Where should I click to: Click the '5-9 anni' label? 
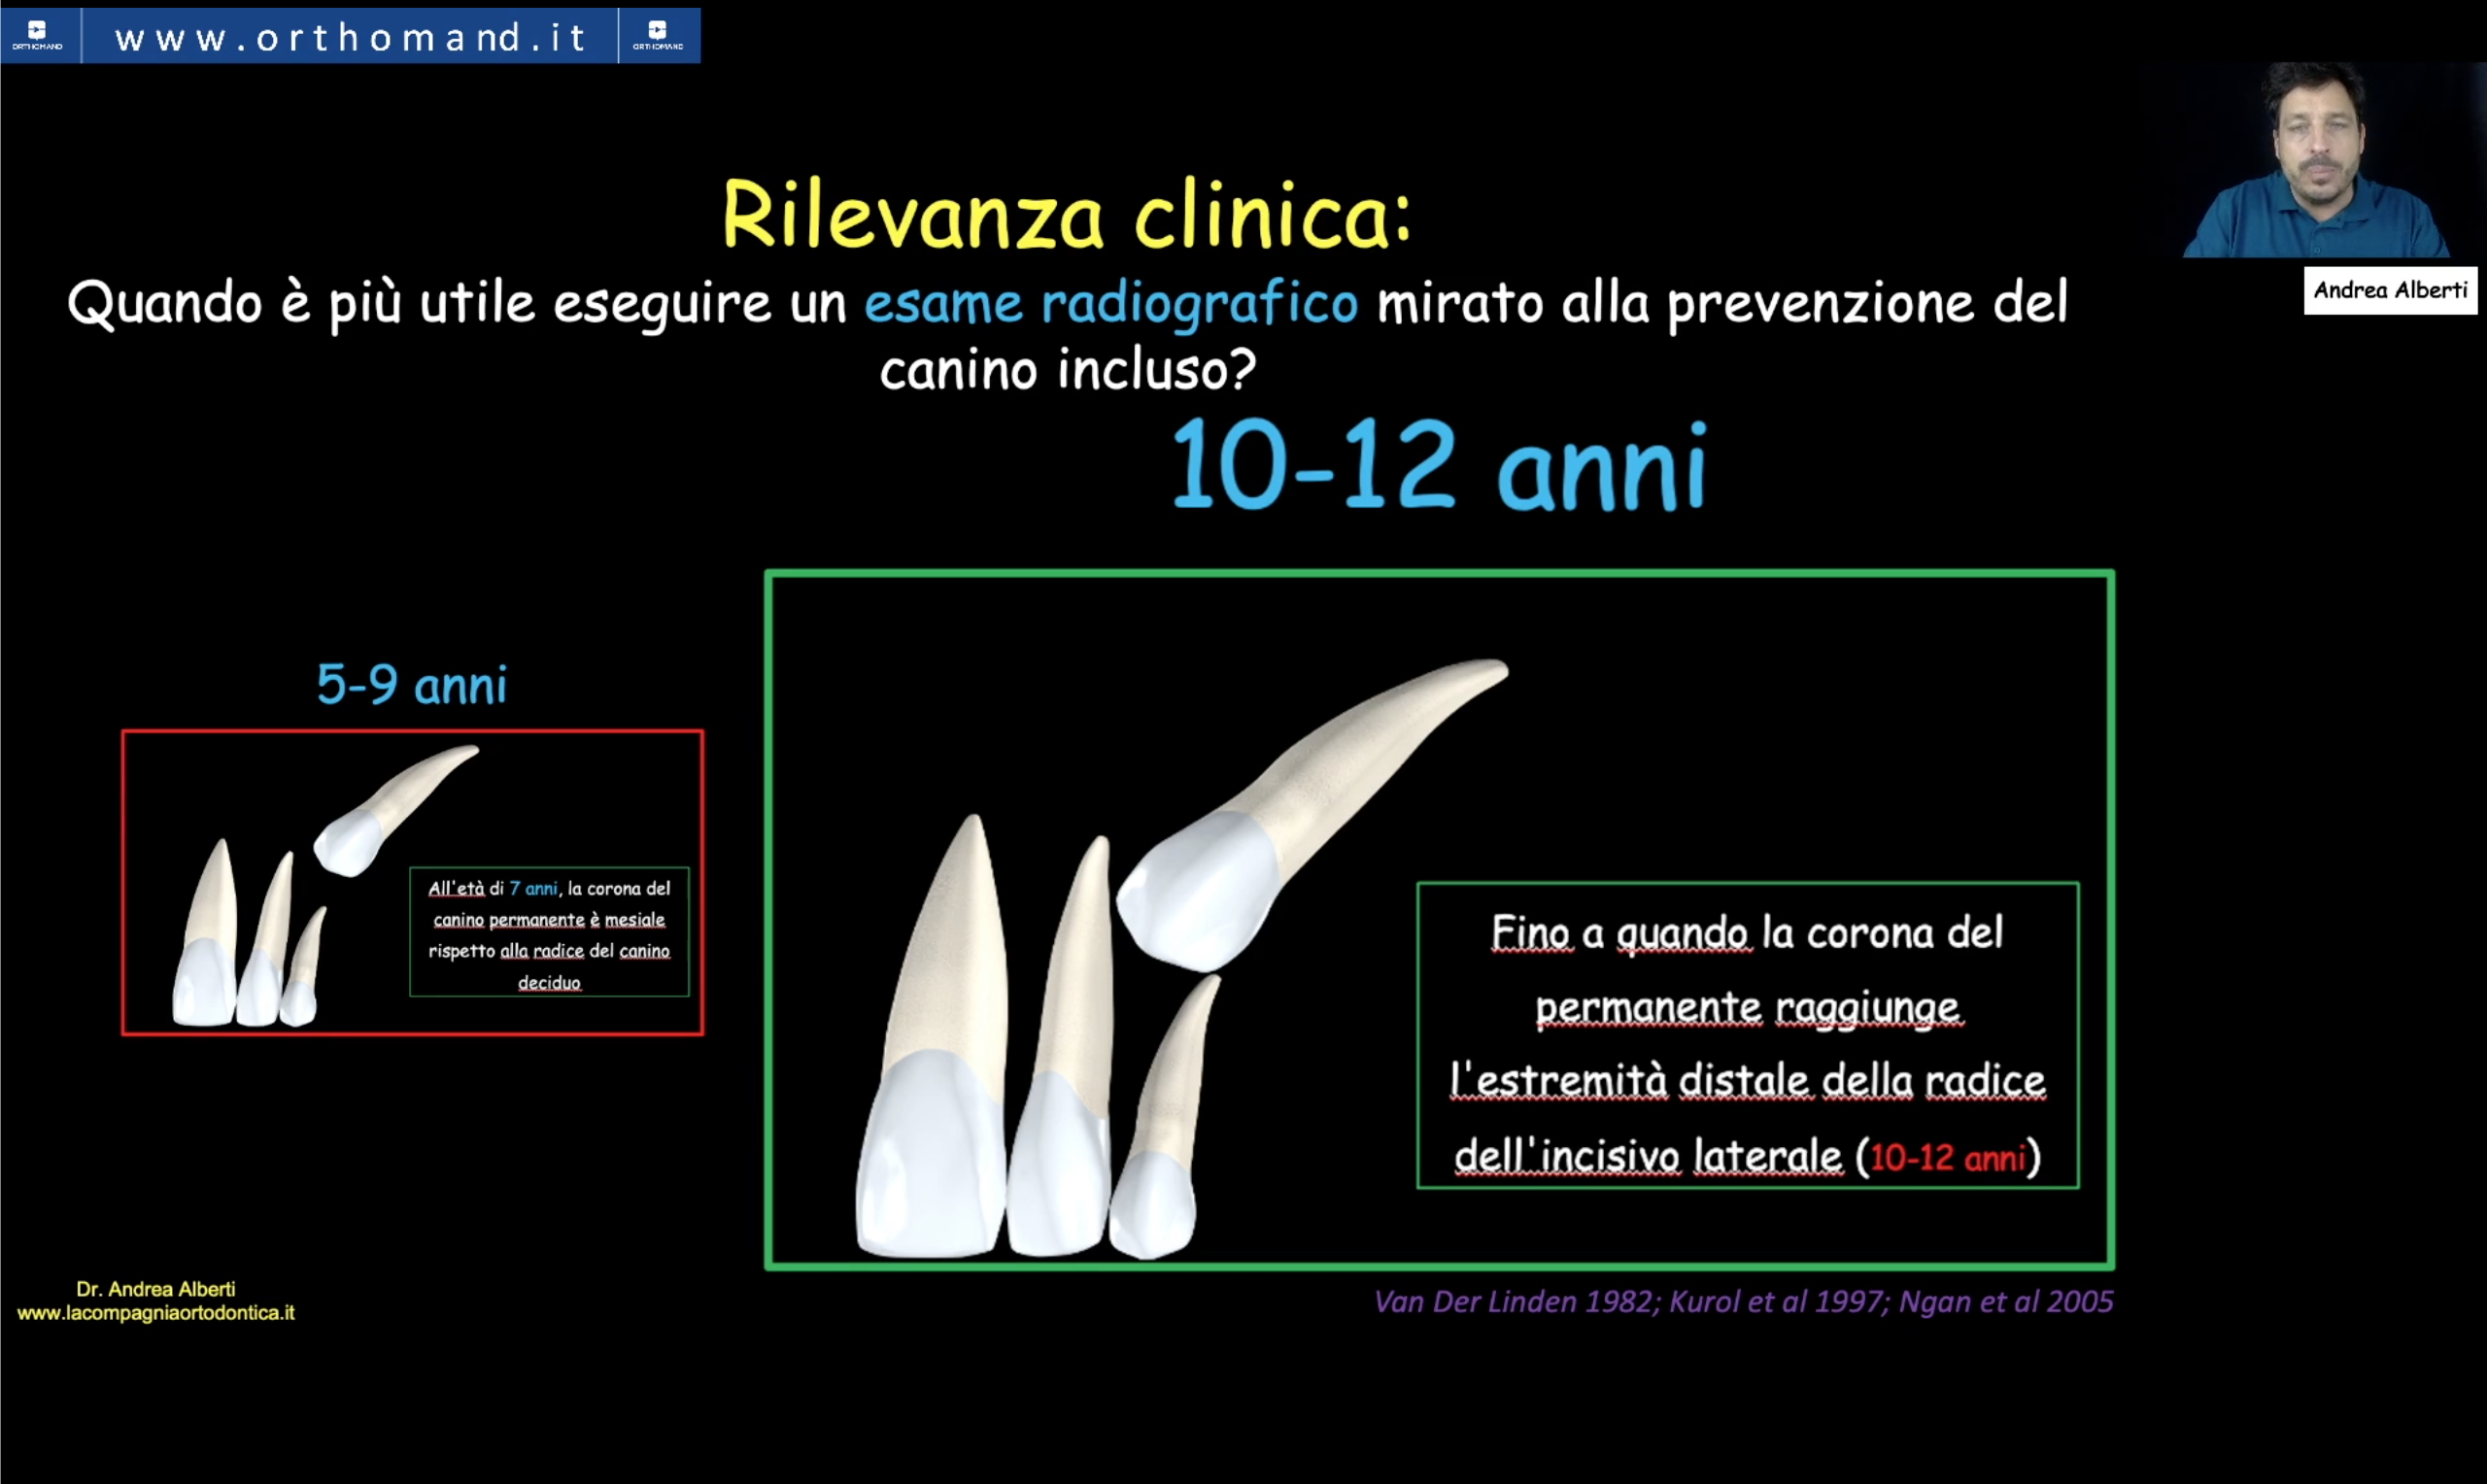click(x=411, y=685)
